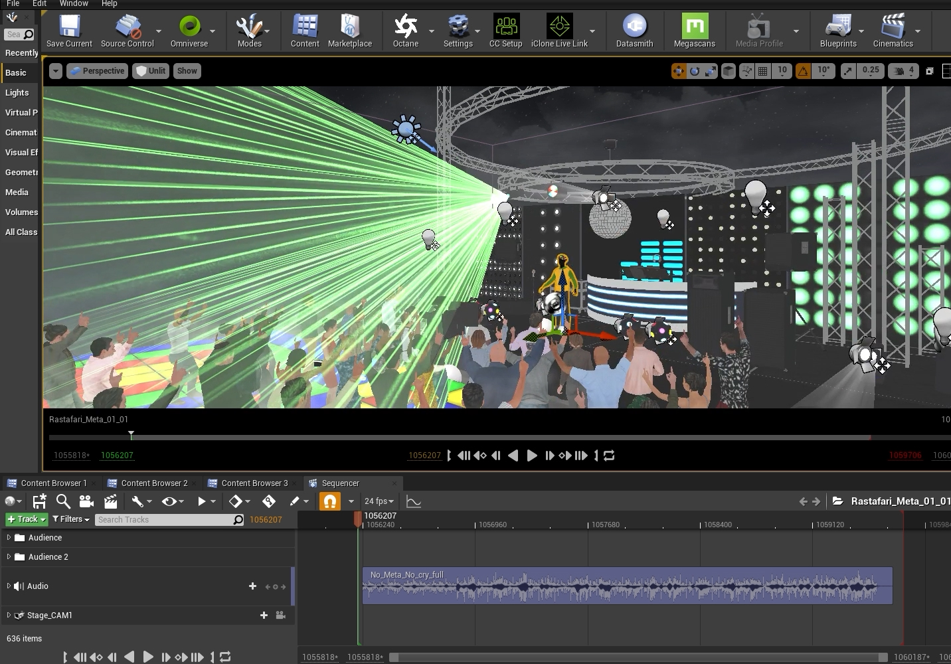The width and height of the screenshot is (951, 664).
Task: Open the Settings gear icon
Action: 458,31
